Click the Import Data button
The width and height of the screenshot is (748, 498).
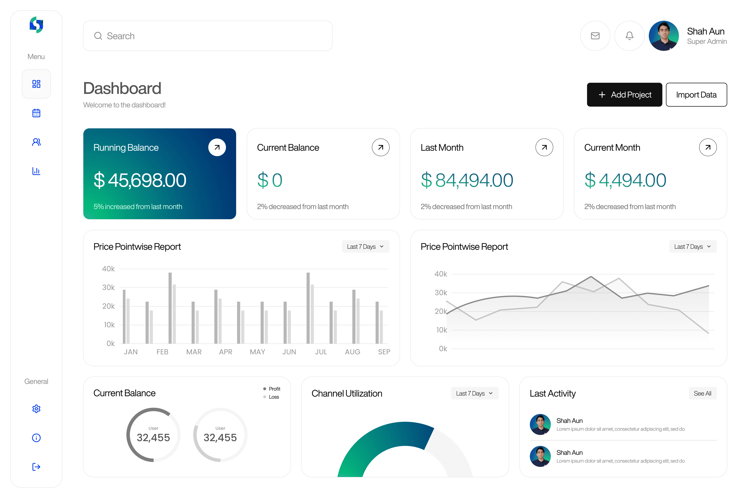(696, 95)
